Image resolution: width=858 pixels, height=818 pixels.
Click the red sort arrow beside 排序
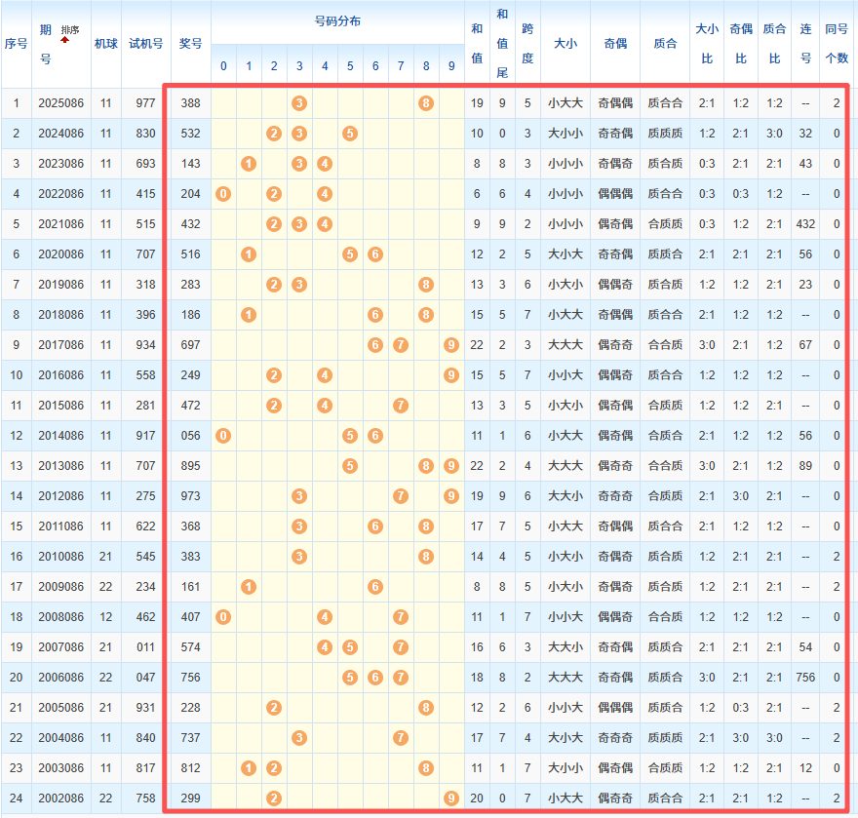(x=65, y=41)
